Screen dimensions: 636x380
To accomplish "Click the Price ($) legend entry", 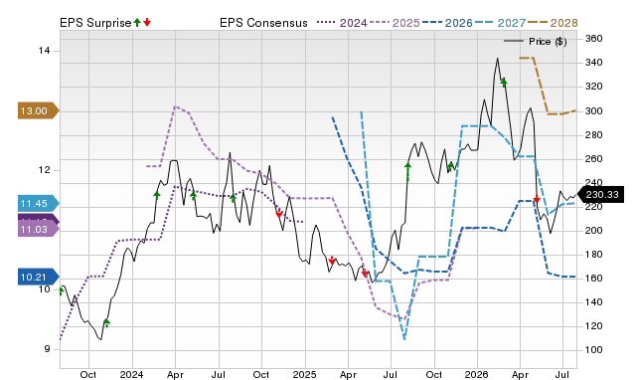I will 536,42.
